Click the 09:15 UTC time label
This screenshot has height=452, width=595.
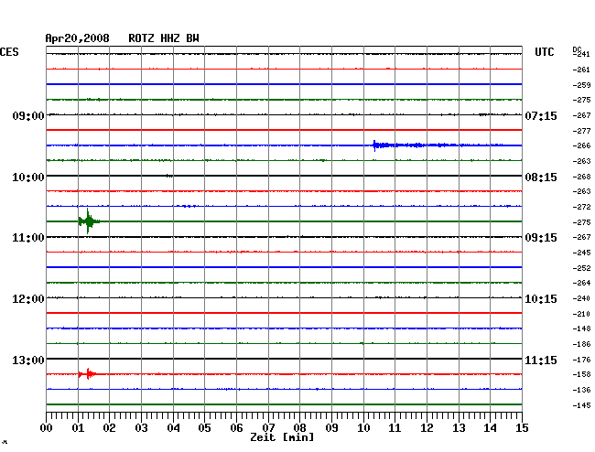(541, 238)
